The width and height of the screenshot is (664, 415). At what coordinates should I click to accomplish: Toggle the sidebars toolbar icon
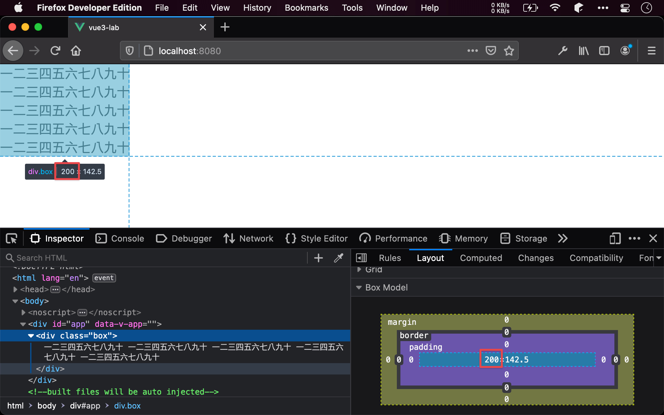point(604,51)
